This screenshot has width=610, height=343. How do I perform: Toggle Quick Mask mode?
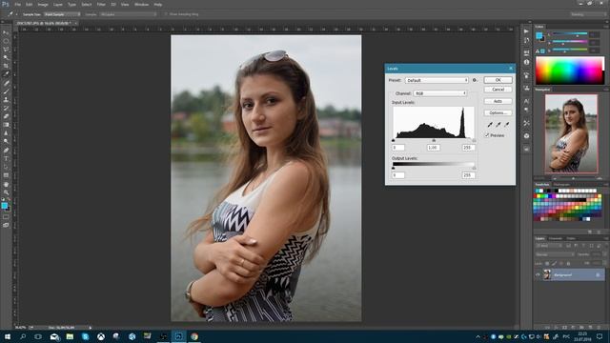pyautogui.click(x=6, y=217)
